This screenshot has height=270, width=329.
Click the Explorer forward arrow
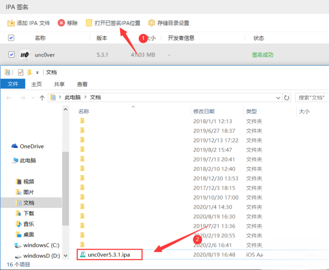coord(22,98)
